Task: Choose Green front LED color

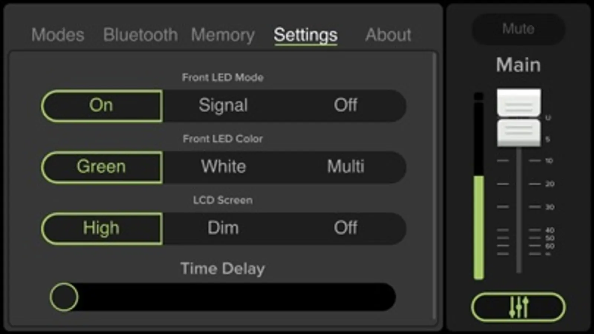Action: coord(101,167)
